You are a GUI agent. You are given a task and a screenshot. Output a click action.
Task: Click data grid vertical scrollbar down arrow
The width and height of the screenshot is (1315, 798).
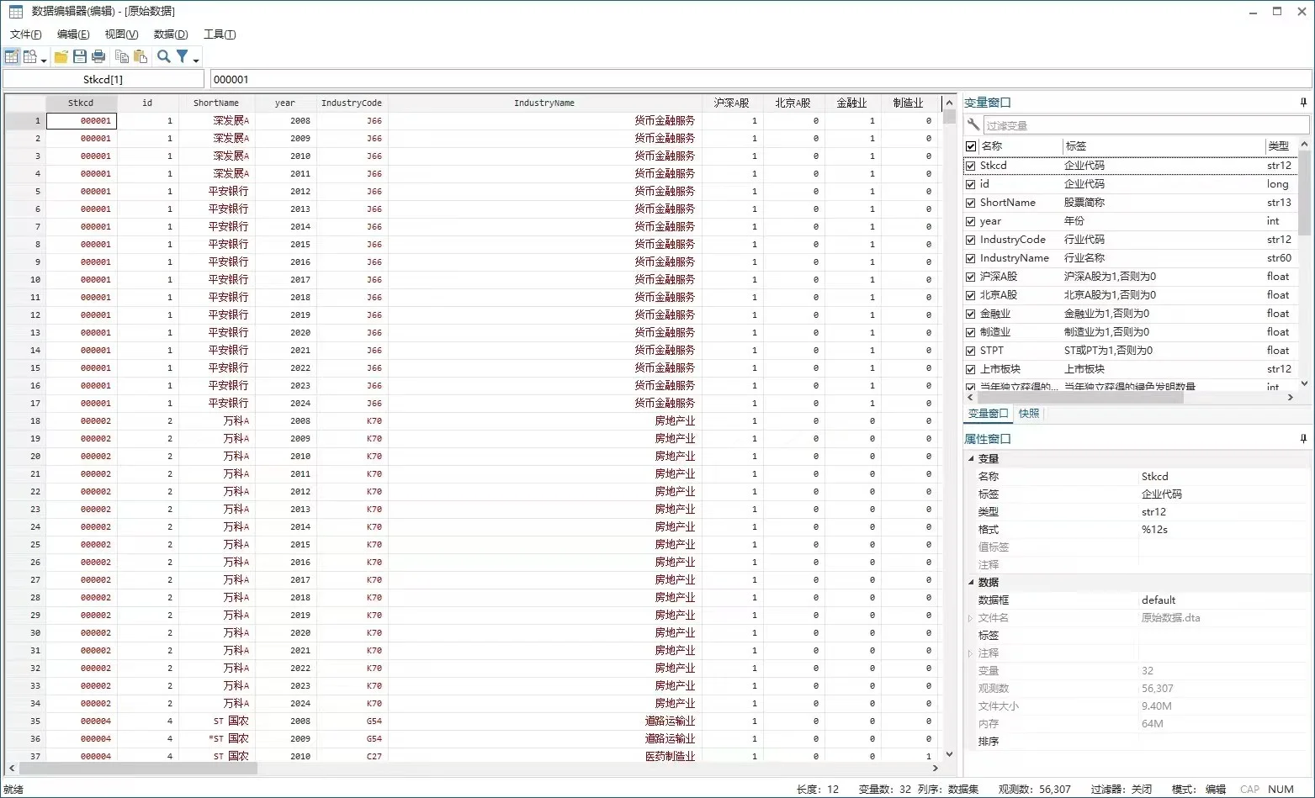pyautogui.click(x=949, y=754)
